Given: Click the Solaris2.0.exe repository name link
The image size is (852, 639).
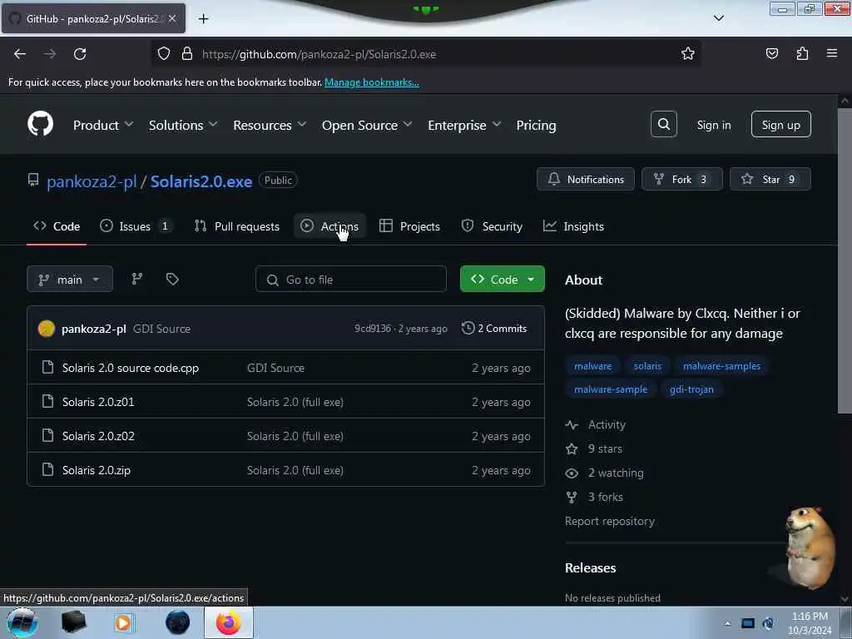Looking at the screenshot, I should click(201, 181).
